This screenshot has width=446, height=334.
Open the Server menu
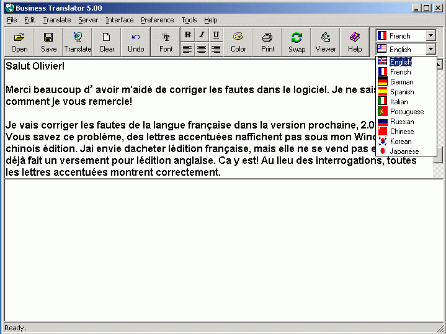tap(88, 20)
